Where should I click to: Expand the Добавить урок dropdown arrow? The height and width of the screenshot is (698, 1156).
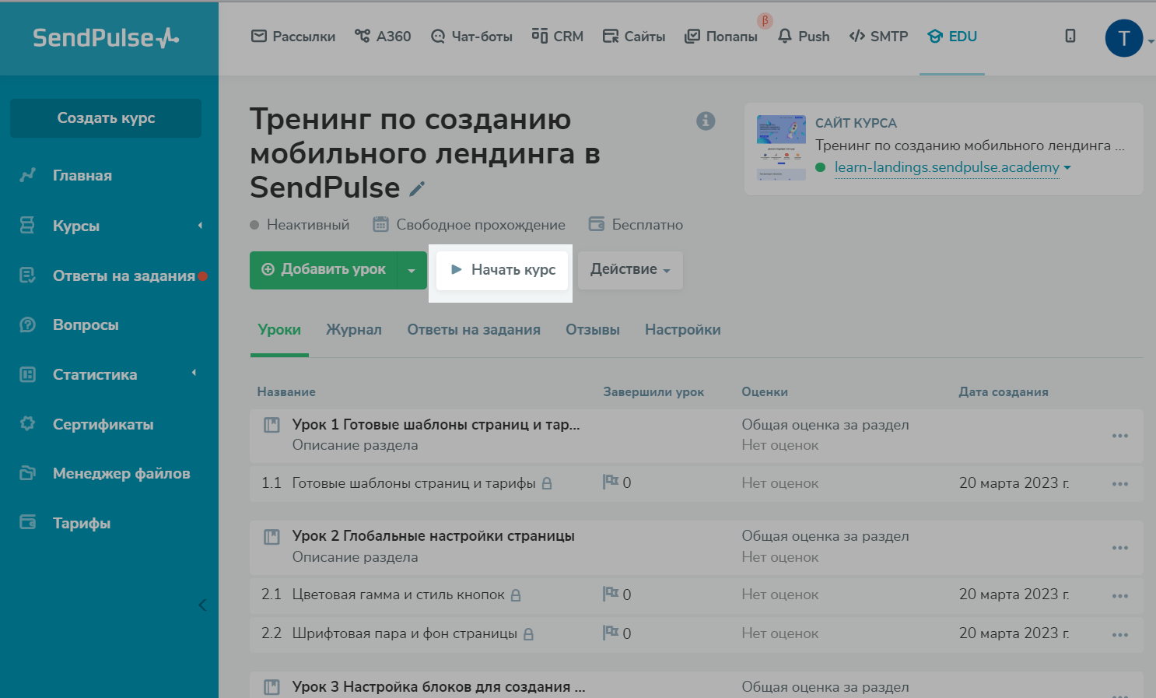click(412, 270)
